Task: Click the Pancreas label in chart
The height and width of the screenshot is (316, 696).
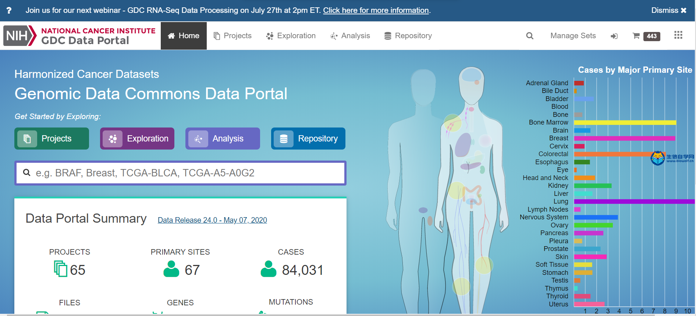Action: tap(554, 233)
